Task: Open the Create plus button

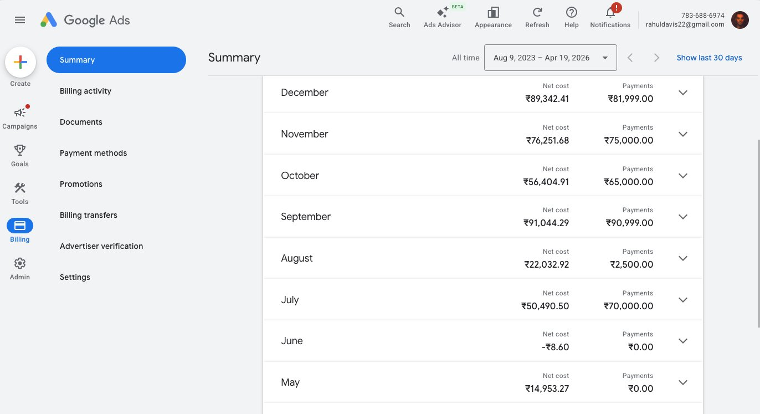Action: click(x=20, y=62)
